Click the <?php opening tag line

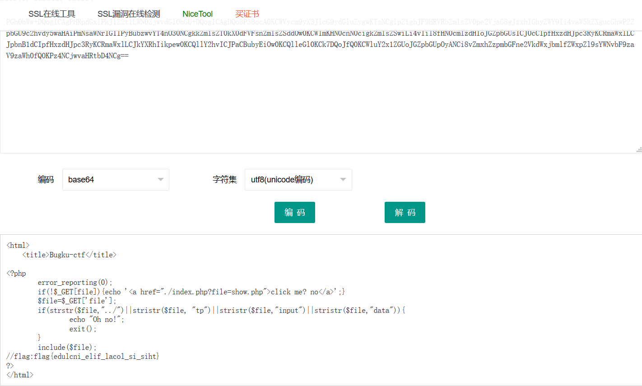(x=16, y=274)
